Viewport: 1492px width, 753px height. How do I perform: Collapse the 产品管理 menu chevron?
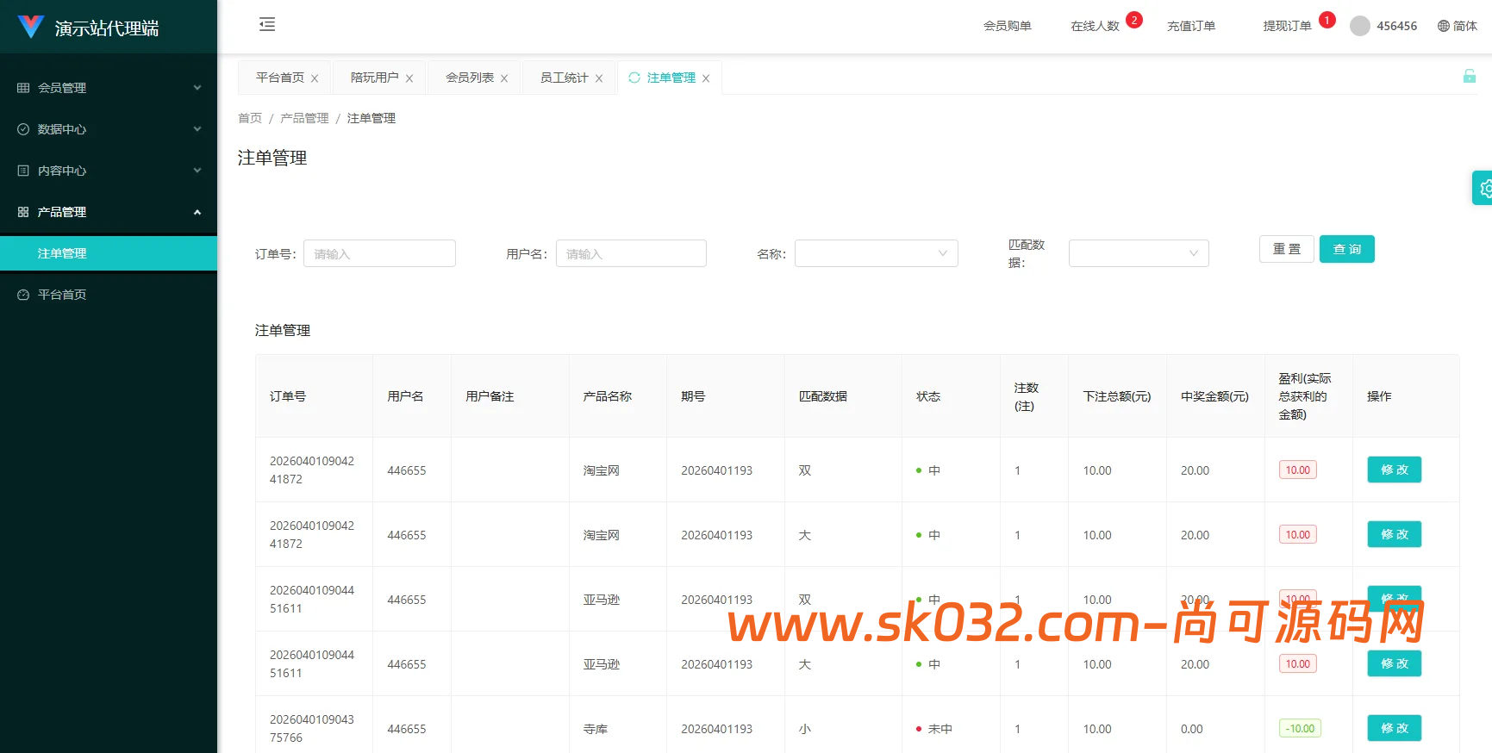pyautogui.click(x=197, y=212)
